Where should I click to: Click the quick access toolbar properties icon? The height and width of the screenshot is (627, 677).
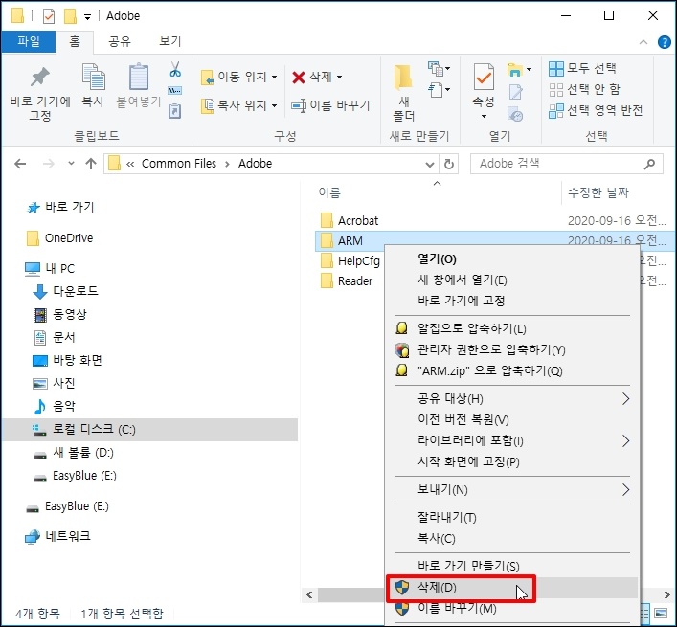pyautogui.click(x=49, y=16)
